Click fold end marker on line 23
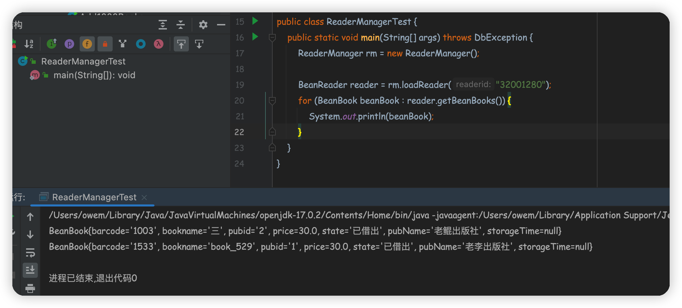The height and width of the screenshot is (308, 682). (x=272, y=147)
